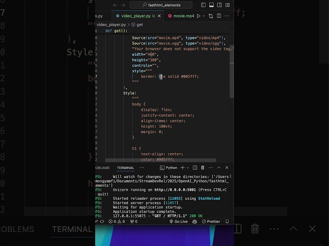The image size is (329, 246).
Task: Expand the run options dropdown arrow
Action: (204, 16)
